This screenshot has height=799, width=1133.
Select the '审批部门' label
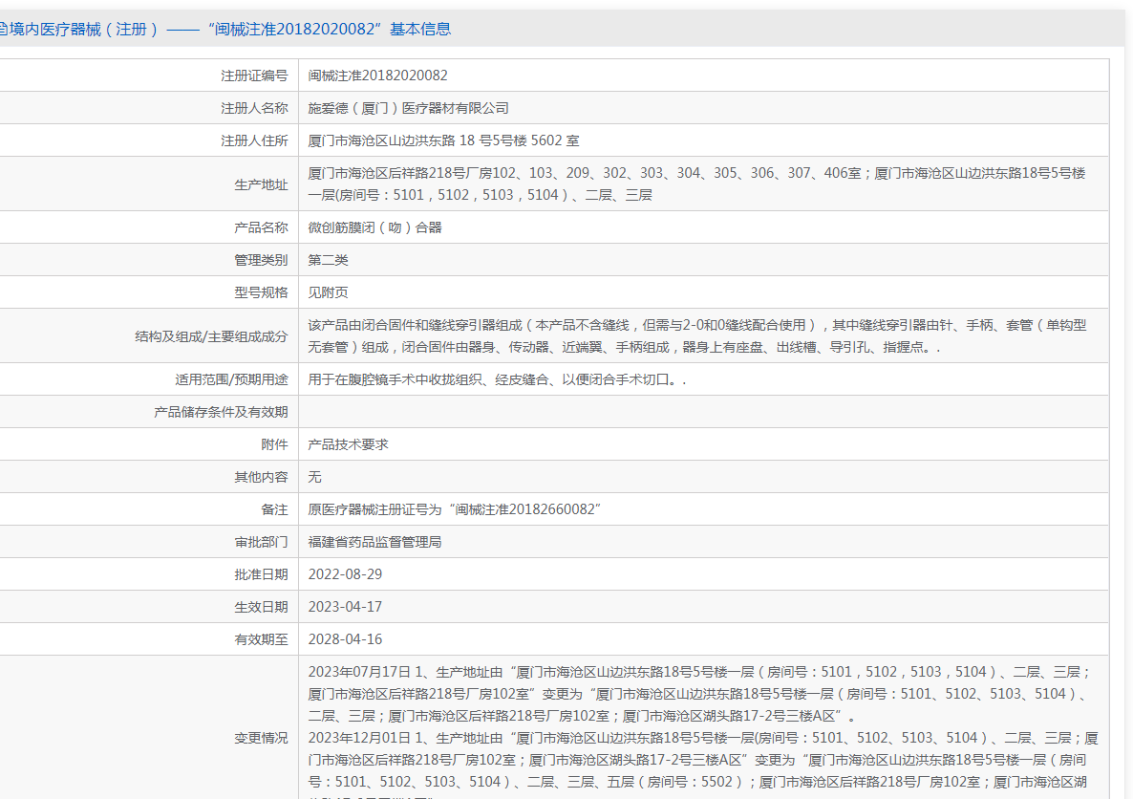click(261, 542)
